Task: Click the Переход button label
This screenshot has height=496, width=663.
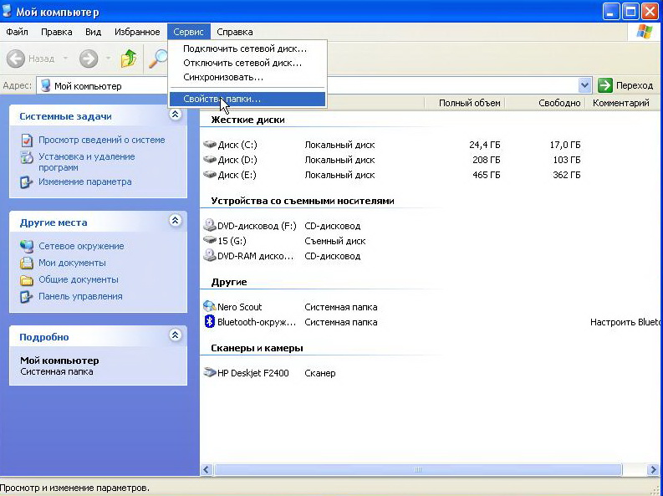Action: click(635, 86)
